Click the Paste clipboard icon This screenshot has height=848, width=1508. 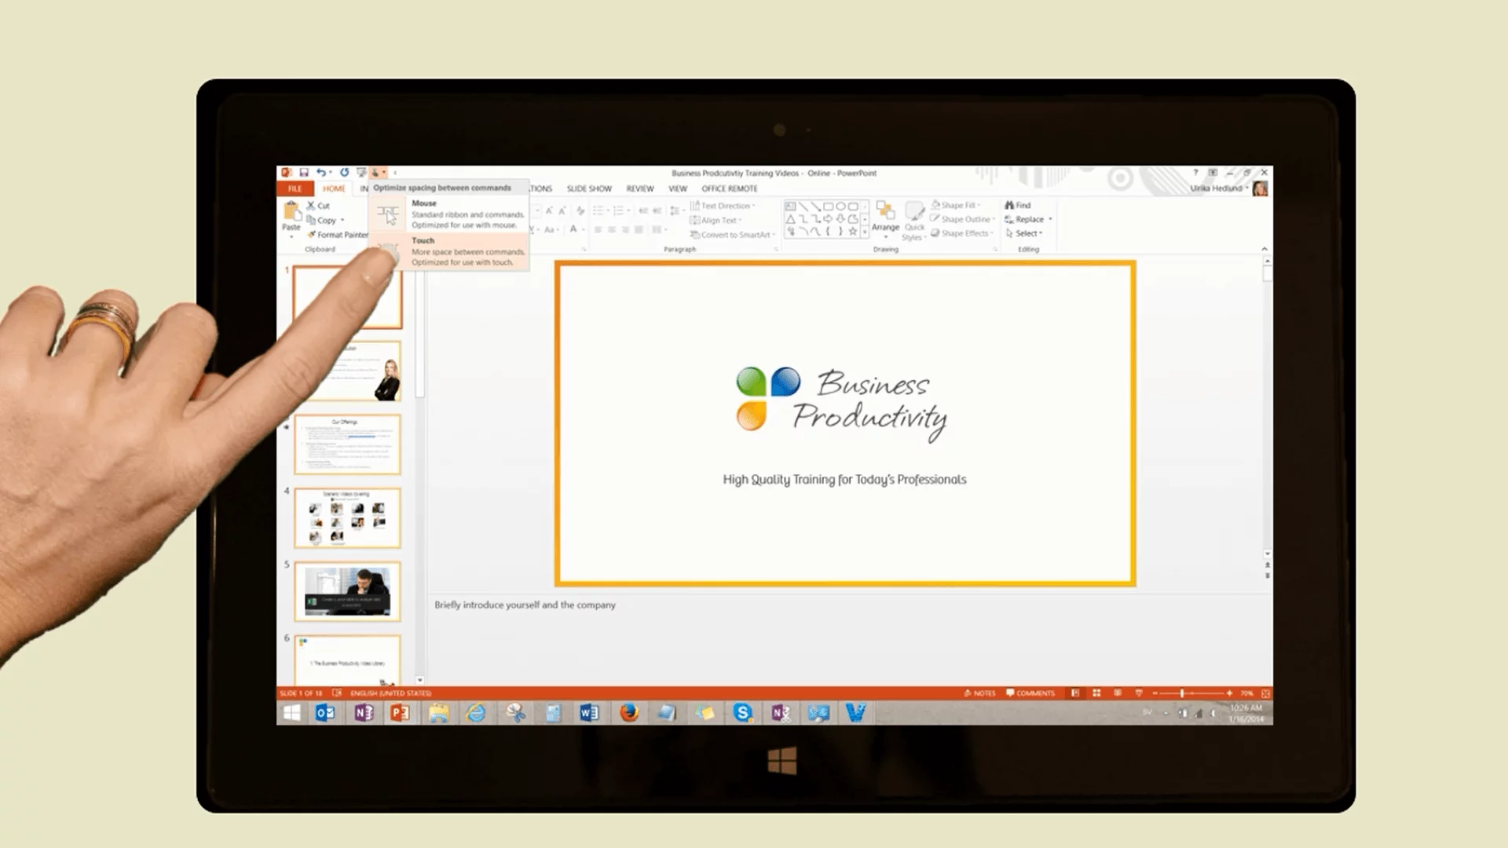tap(291, 212)
